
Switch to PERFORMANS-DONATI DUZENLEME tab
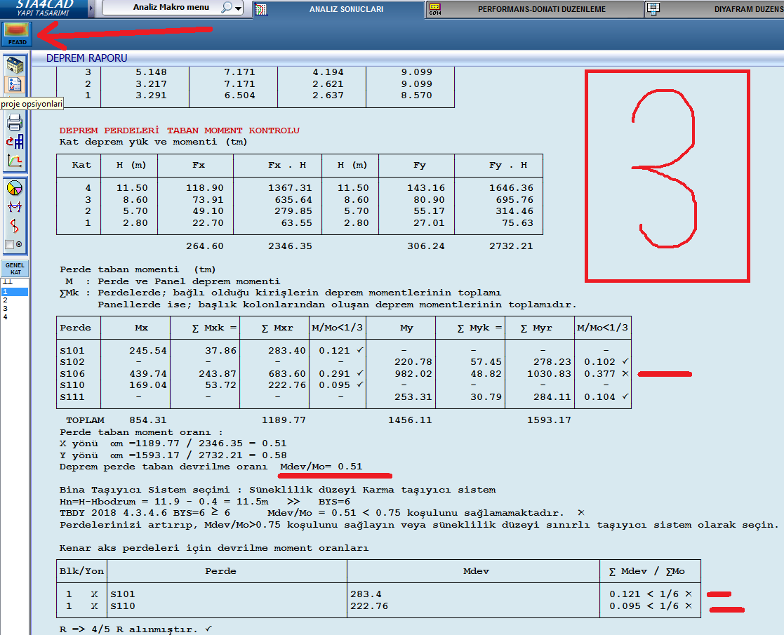pos(541,9)
